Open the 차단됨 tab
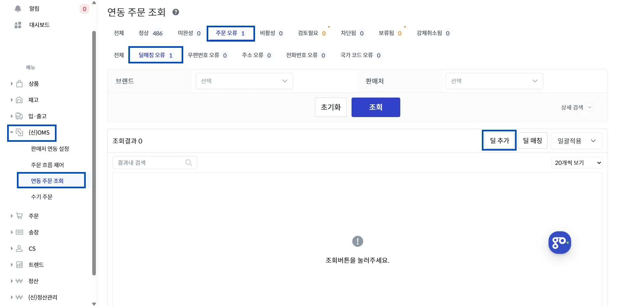This screenshot has width=617, height=306. click(352, 33)
